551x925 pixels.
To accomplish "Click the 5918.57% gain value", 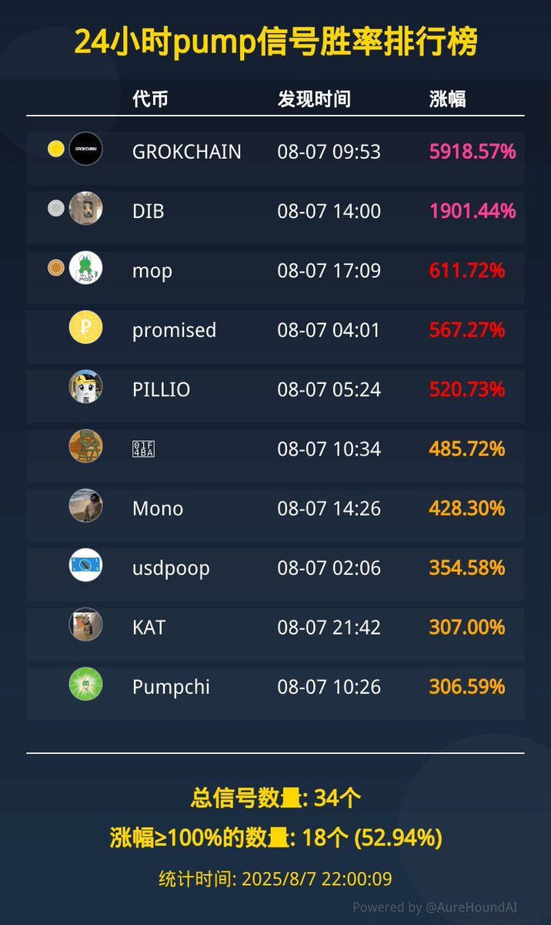I will pos(473,152).
